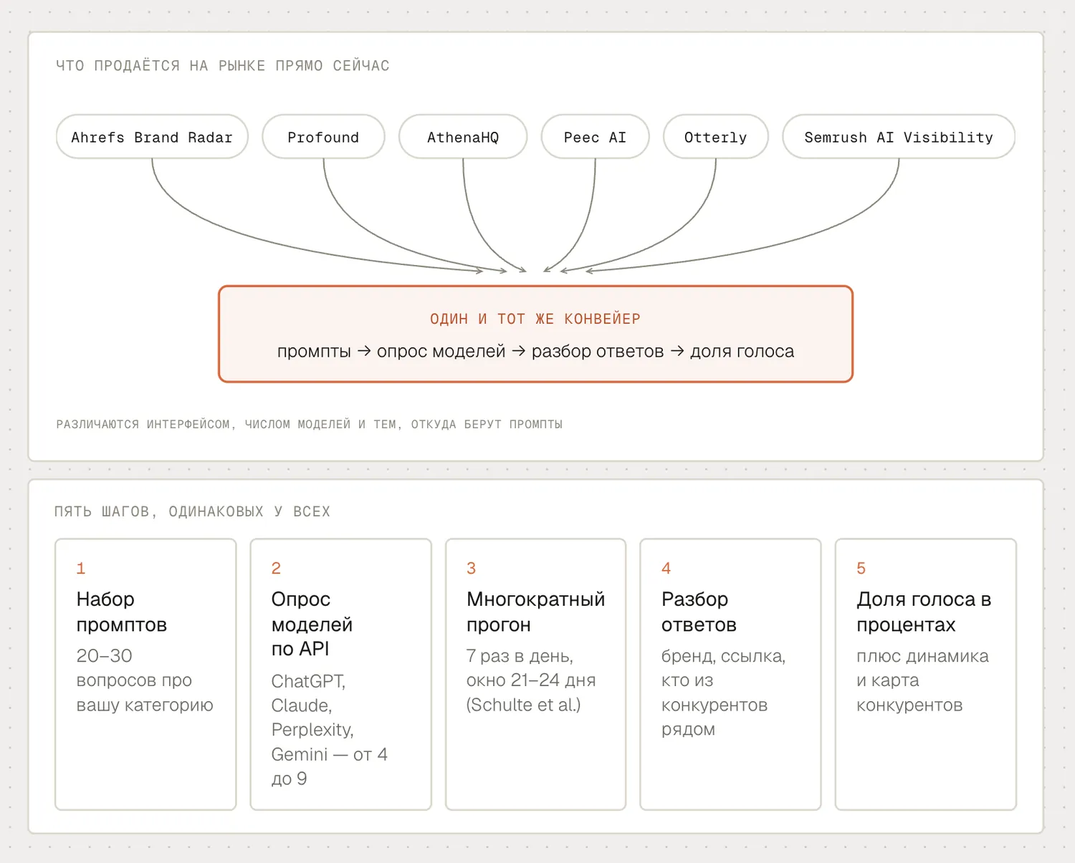Screen dimensions: 1075x863
Task: Click step number 4 above the "Разбор ответов" card title
Action: pyautogui.click(x=666, y=568)
